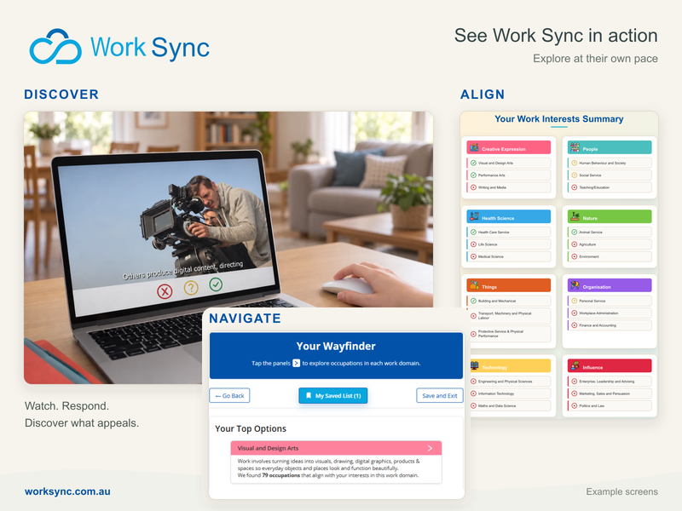
Task: Expand the Visual and Design Arts Wayfinder panel chevron
Action: click(x=430, y=448)
